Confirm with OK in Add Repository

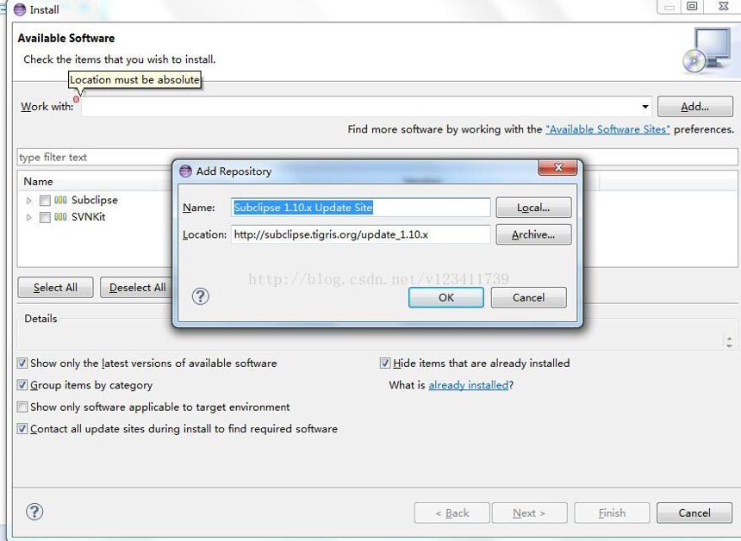click(x=446, y=298)
